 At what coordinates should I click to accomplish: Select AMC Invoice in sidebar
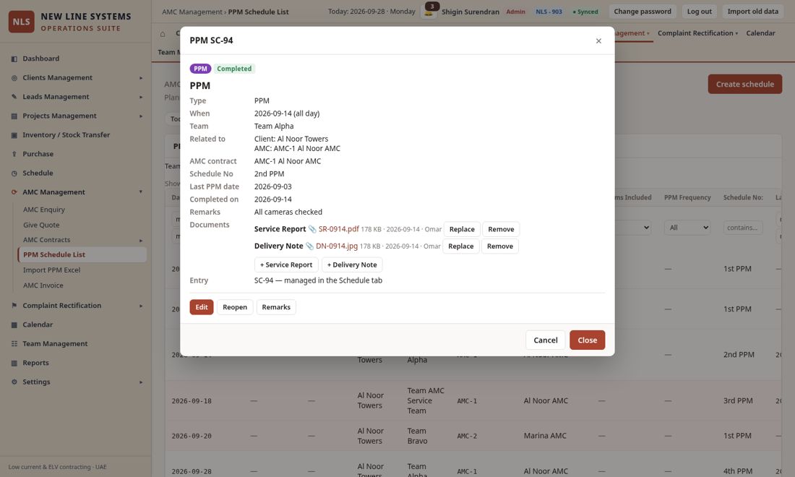tap(43, 285)
